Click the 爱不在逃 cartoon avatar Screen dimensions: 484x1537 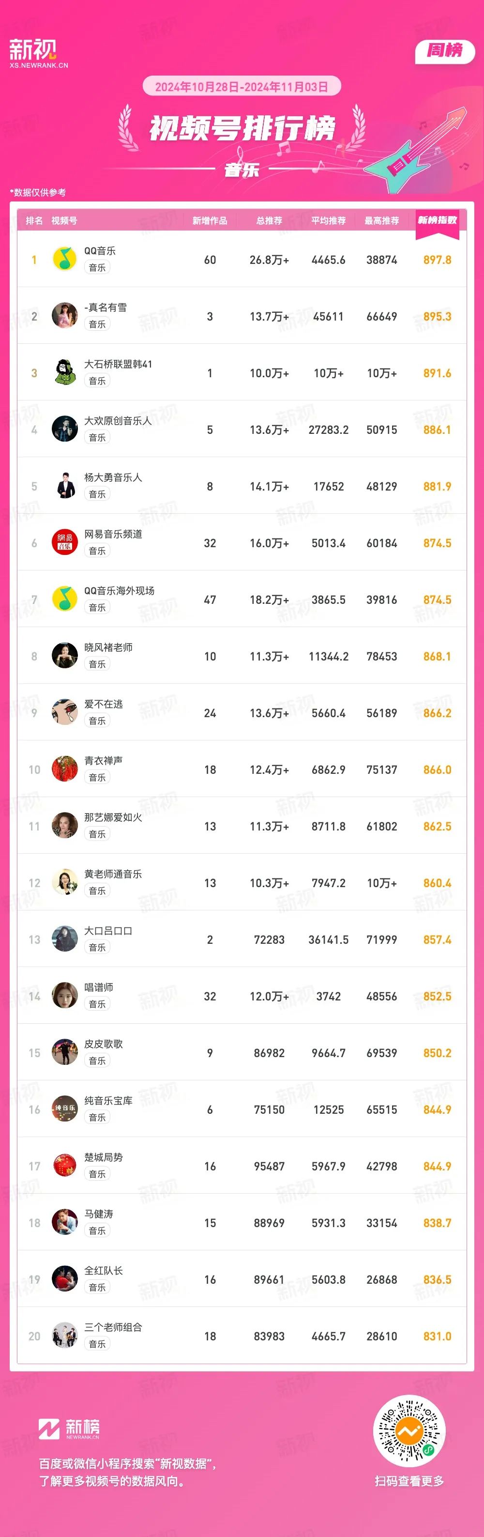click(64, 712)
